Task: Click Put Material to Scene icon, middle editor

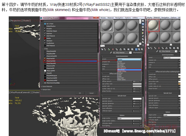Action: (x=105, y=49)
